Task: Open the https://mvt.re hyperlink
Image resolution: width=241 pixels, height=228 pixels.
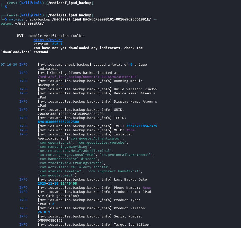Action: (48, 40)
